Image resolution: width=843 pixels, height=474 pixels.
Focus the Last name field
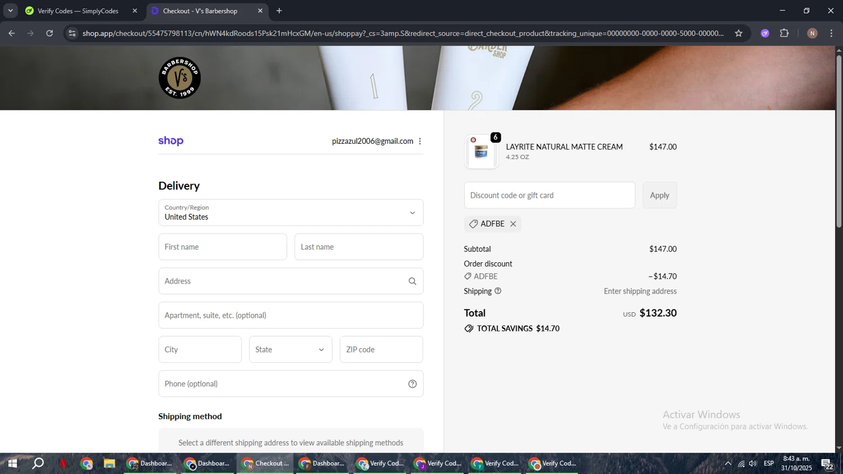[x=359, y=247]
